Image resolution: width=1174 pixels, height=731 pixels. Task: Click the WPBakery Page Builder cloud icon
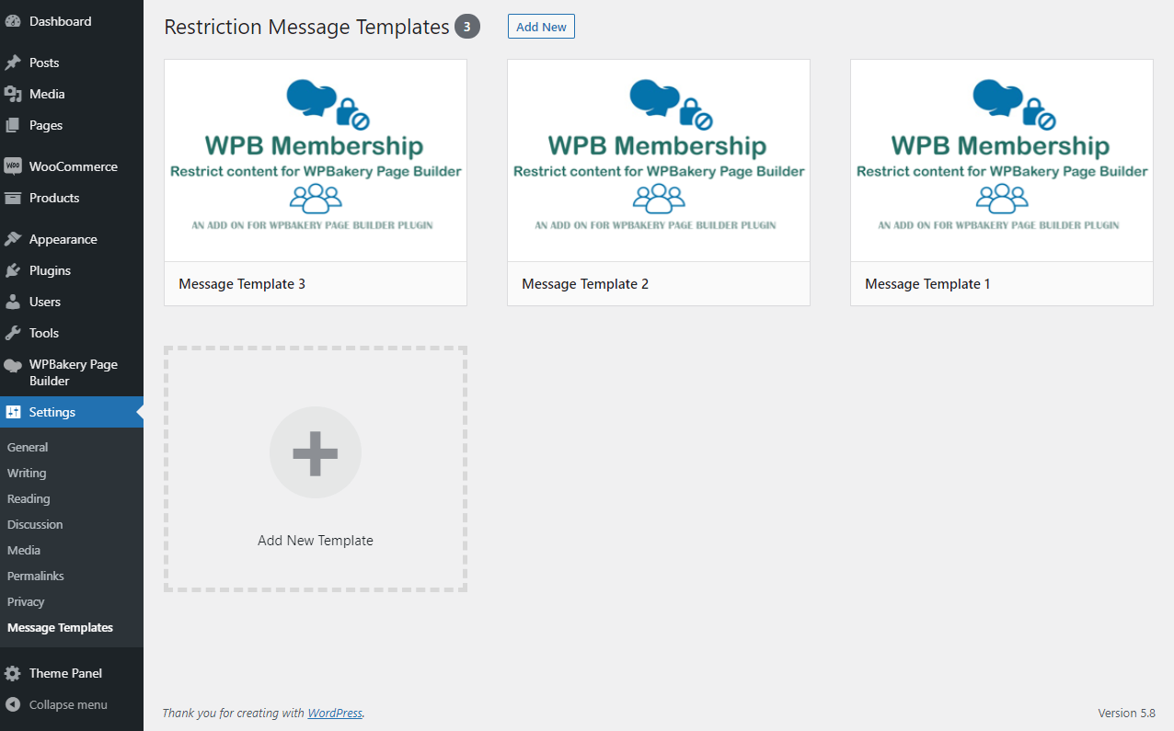(13, 365)
